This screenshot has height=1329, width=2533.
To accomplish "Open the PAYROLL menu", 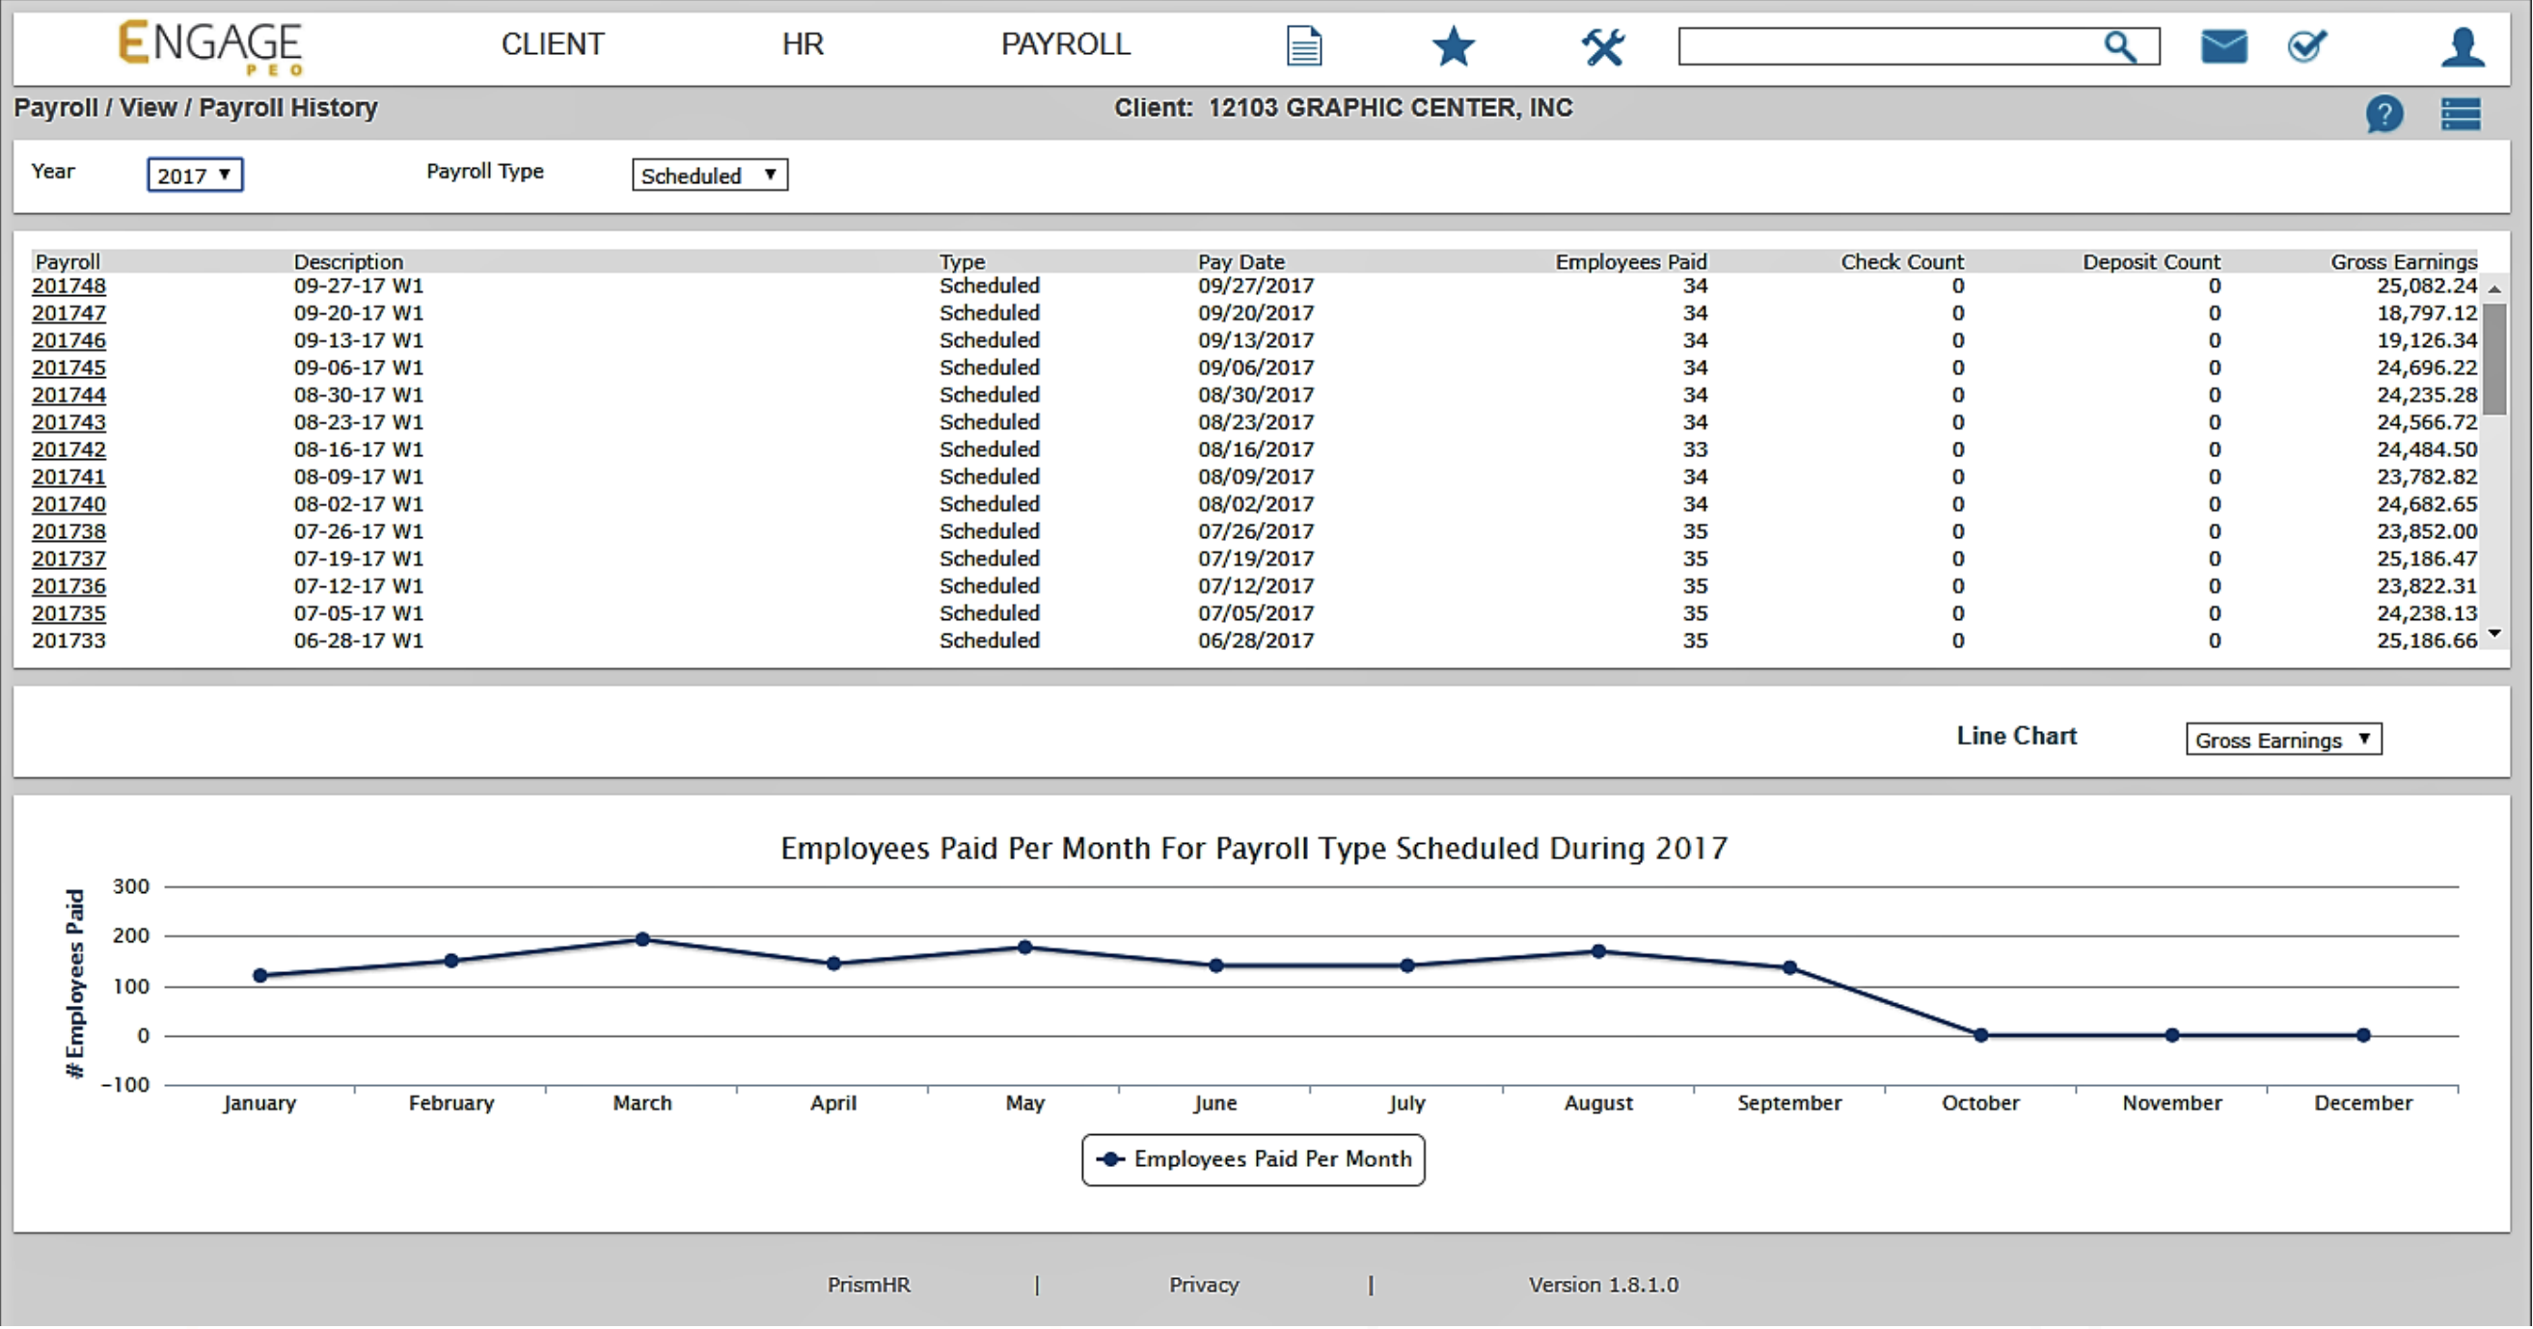I will coord(1066,44).
